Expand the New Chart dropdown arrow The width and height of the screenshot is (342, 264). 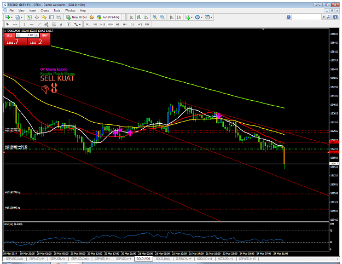(11, 17)
